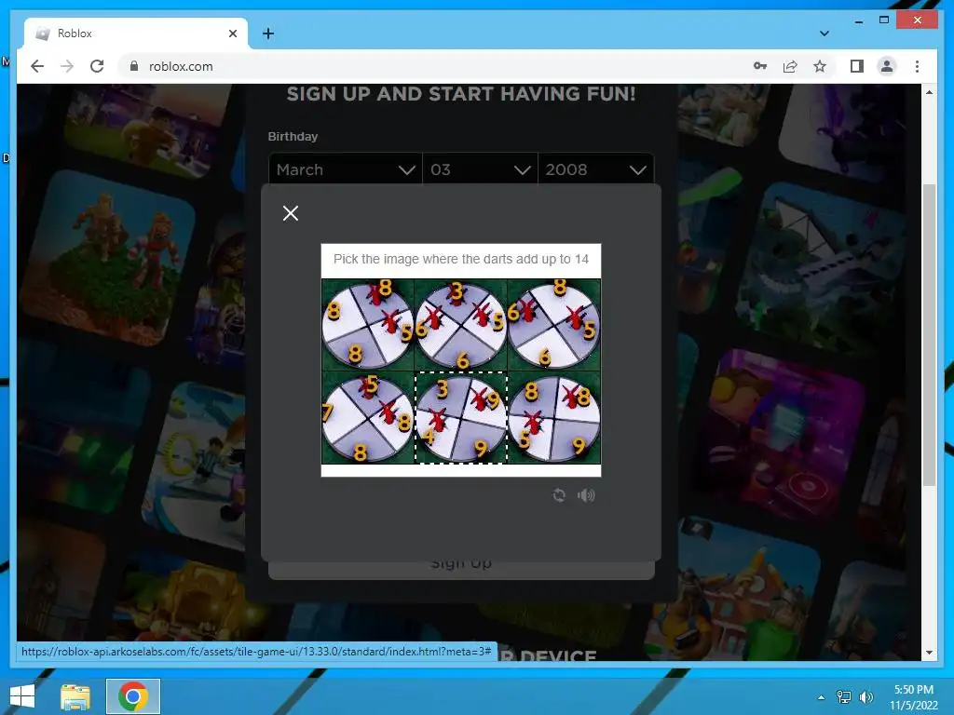Click the scrollbar up arrow

tap(929, 92)
